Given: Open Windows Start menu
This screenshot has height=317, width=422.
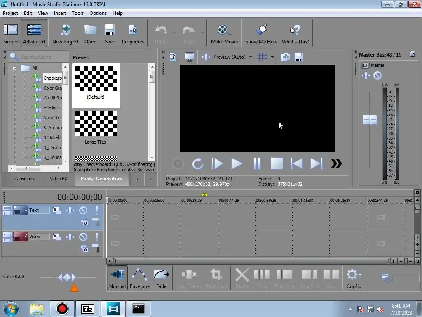Looking at the screenshot, I should click(x=11, y=309).
